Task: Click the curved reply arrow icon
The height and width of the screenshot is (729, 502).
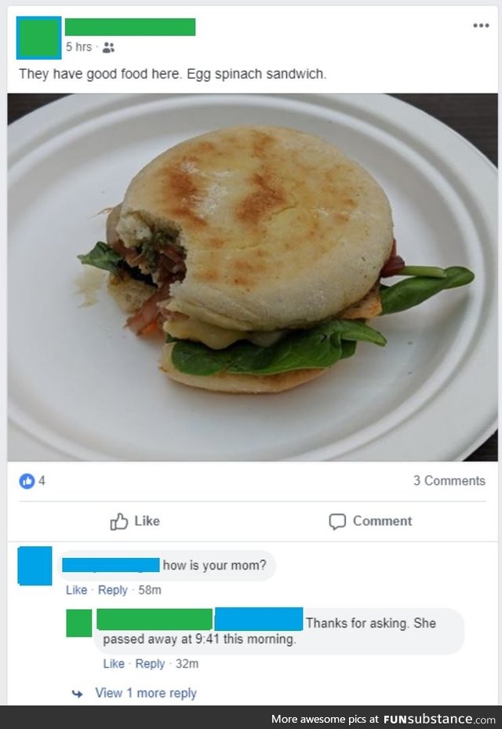Action: pos(78,694)
